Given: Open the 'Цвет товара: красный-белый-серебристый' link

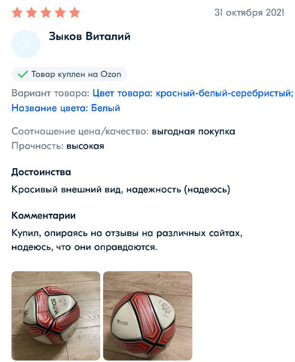Looking at the screenshot, I should pos(193,93).
